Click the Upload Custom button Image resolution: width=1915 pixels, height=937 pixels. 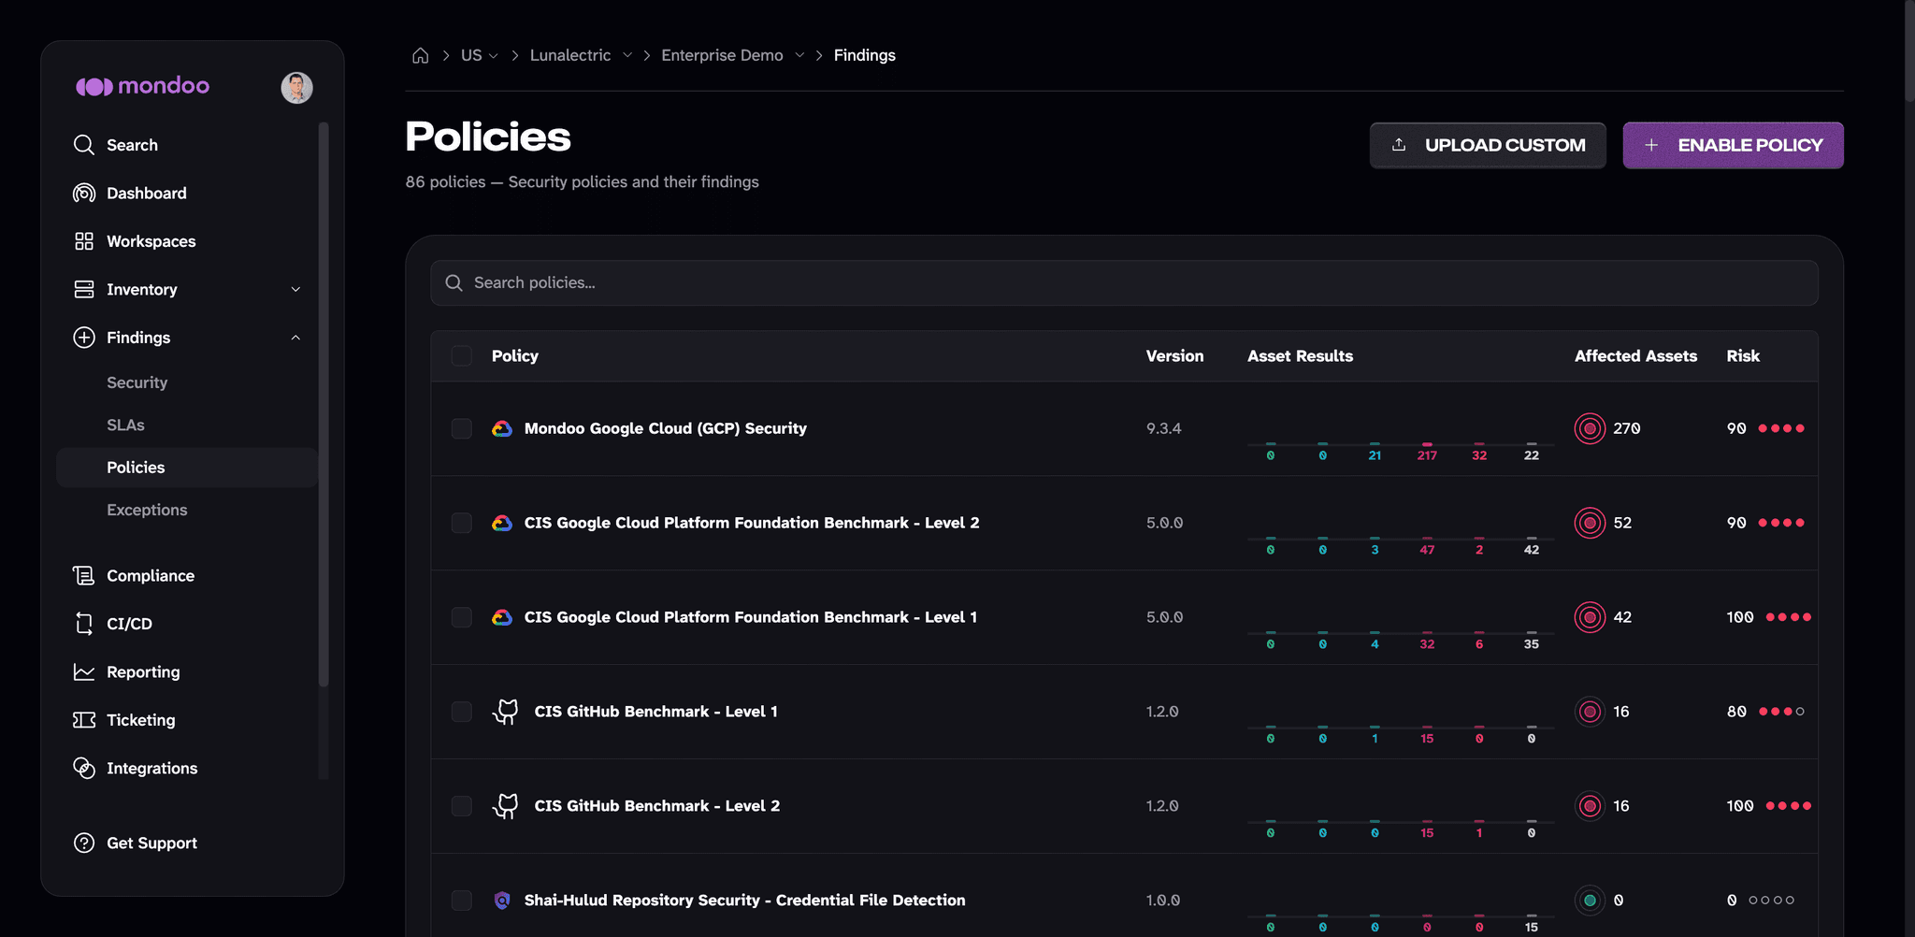click(1488, 145)
